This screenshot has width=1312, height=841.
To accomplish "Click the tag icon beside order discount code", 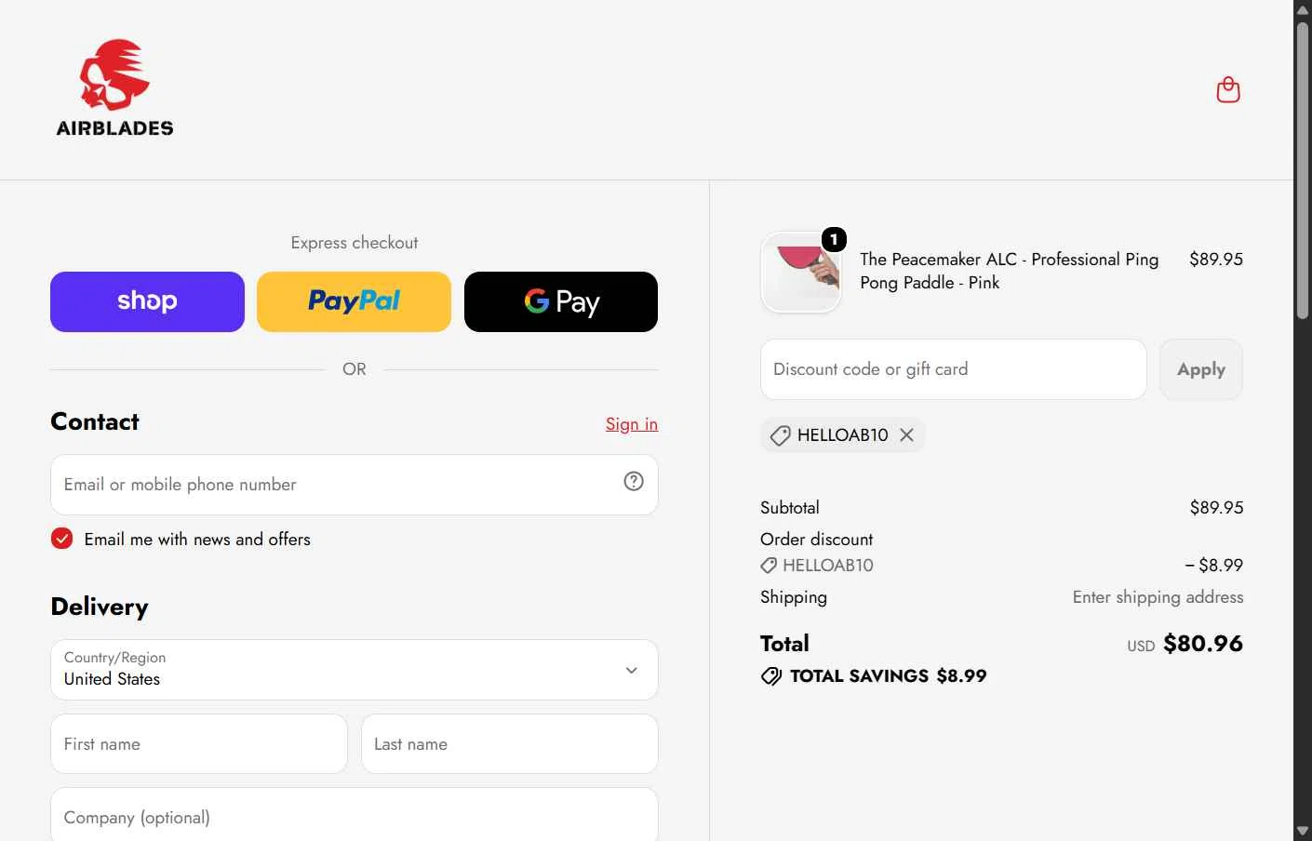I will click(769, 566).
